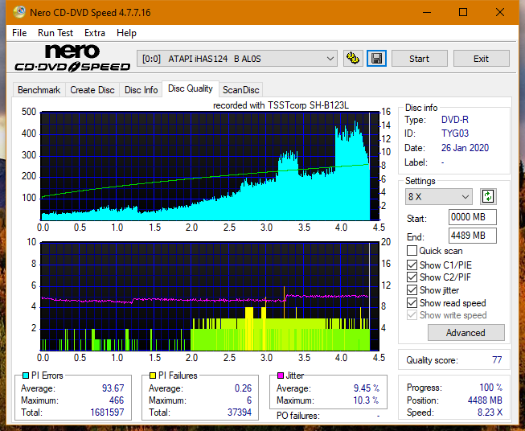Click the Speed value 8.23 X
Image resolution: width=525 pixels, height=431 pixels.
(x=490, y=413)
